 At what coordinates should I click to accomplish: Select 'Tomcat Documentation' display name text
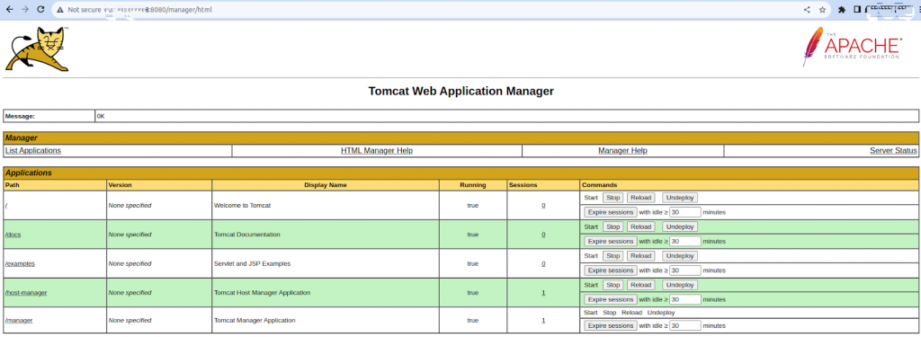[246, 235]
